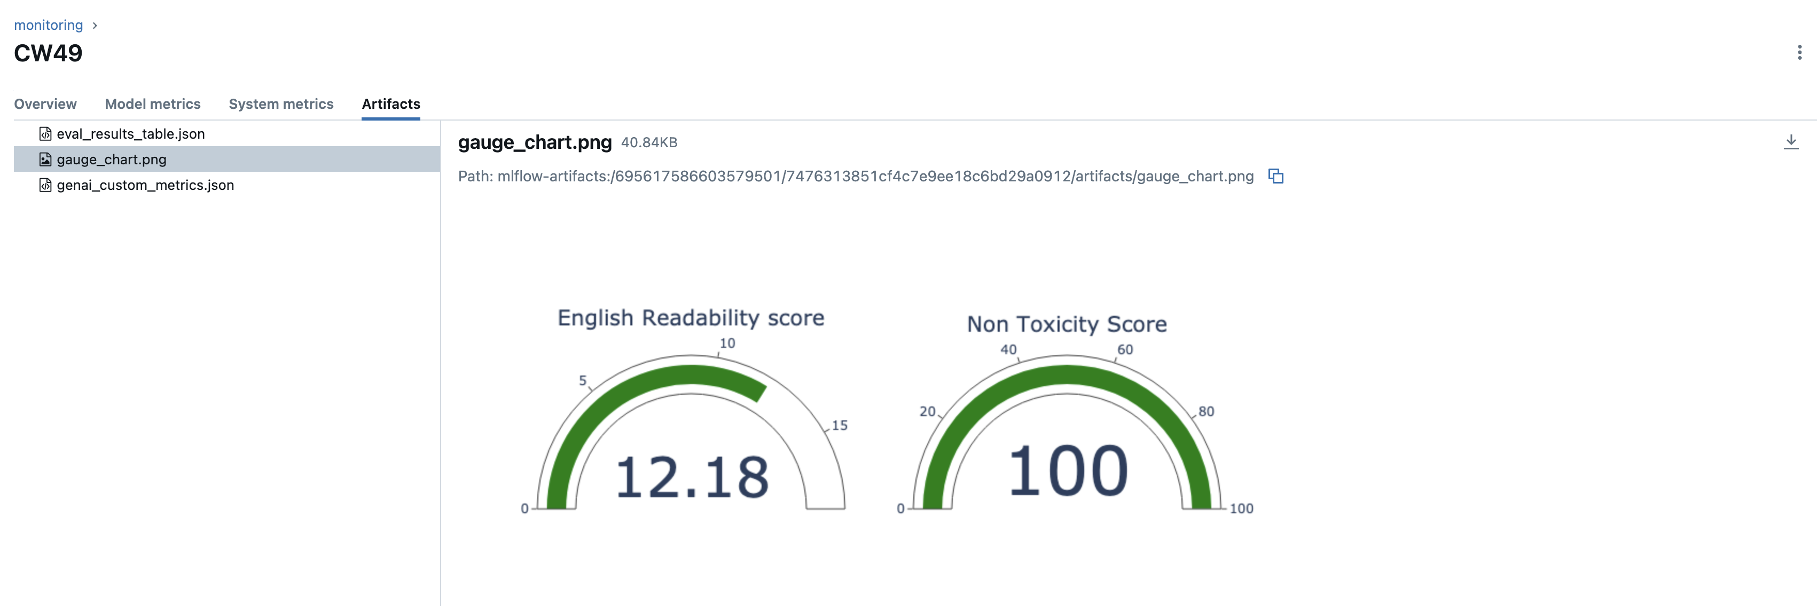The width and height of the screenshot is (1817, 606).
Task: Copy the artifact path with copy icon
Action: [x=1275, y=176]
